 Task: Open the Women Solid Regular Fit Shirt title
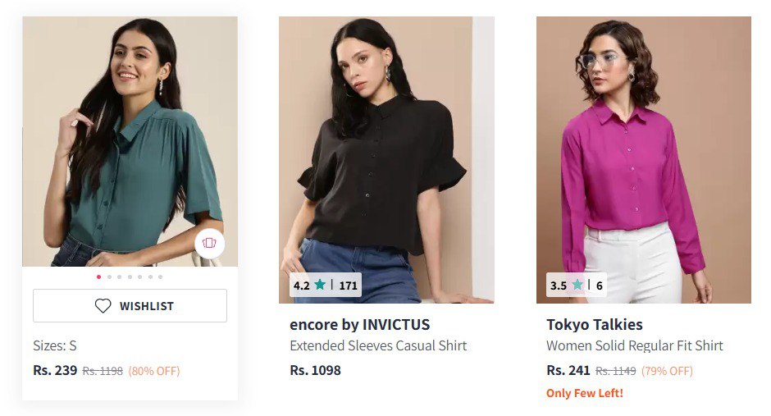click(x=634, y=345)
